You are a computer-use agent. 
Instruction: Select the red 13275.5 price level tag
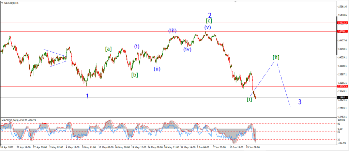[x=342, y=86]
